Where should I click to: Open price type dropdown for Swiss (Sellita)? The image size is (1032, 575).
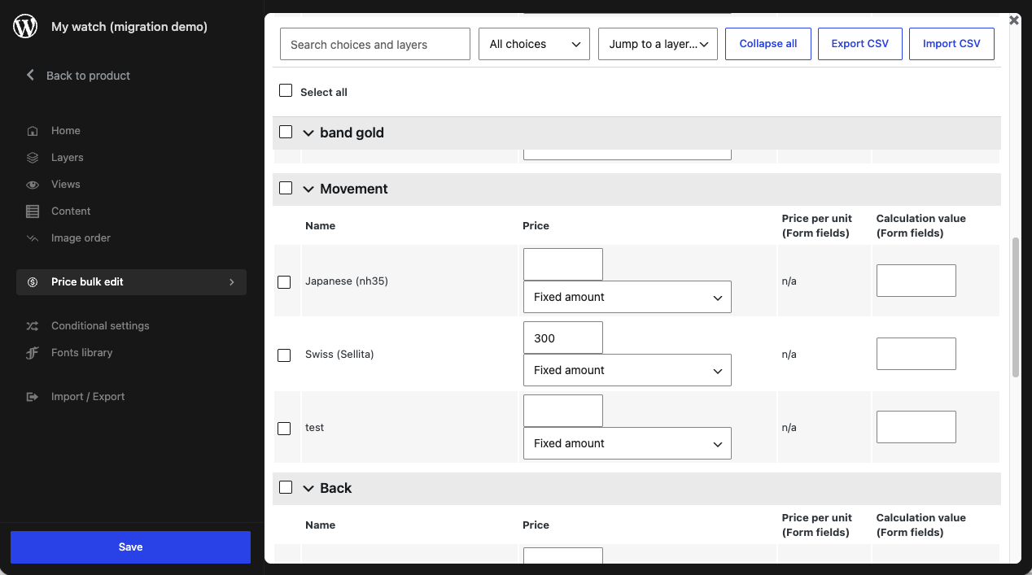628,370
